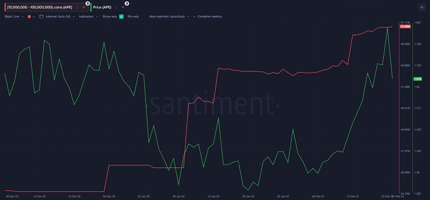Click the 09 Jan 24 date label
430x200 pixels.
(x=178, y=197)
